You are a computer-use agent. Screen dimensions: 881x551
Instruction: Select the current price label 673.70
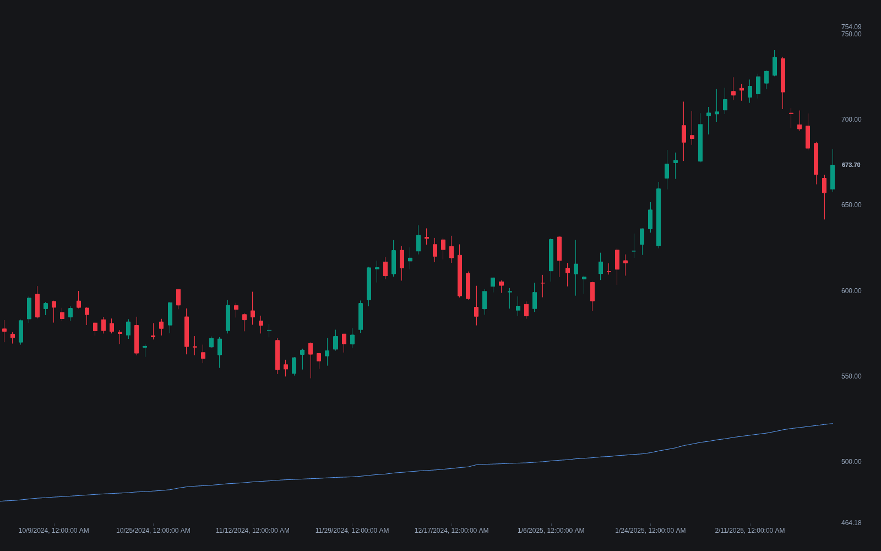(851, 165)
